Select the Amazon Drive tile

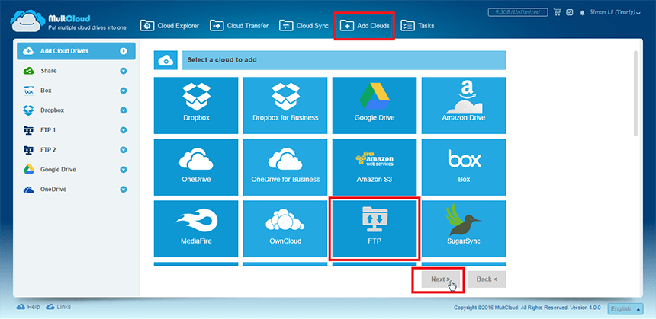pos(464,105)
